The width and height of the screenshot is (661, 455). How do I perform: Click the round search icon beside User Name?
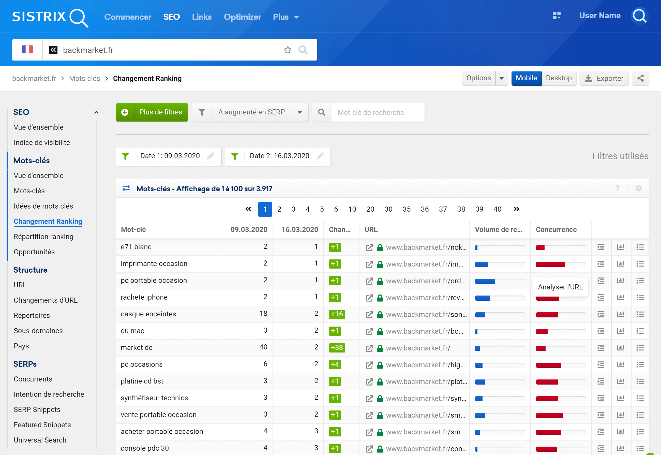640,16
